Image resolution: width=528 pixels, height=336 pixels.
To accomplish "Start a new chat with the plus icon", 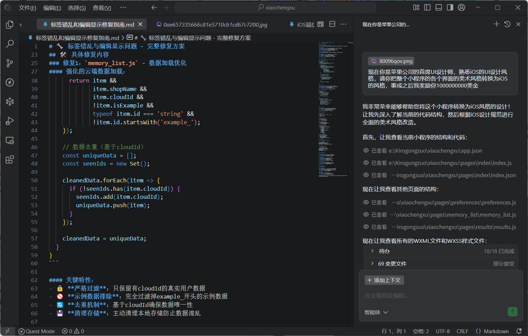I will (x=497, y=24).
